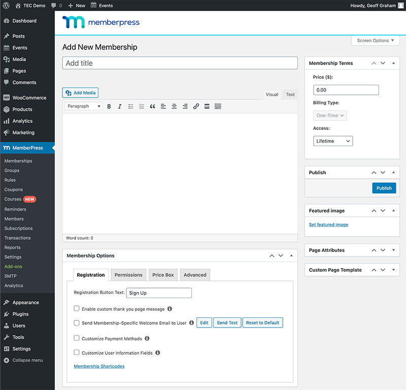The height and width of the screenshot is (390, 406).
Task: Align text right in editor
Action: (x=185, y=106)
